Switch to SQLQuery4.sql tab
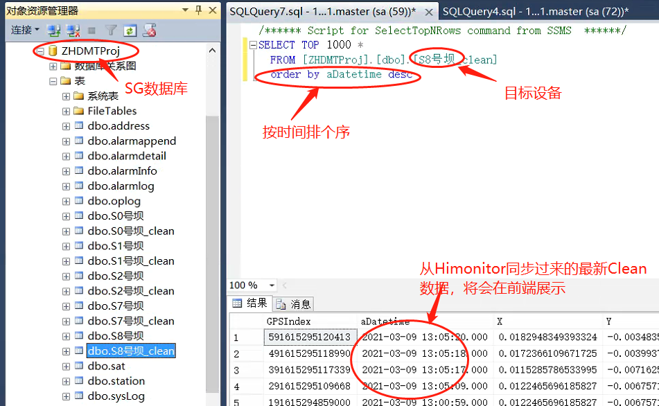 535,11
